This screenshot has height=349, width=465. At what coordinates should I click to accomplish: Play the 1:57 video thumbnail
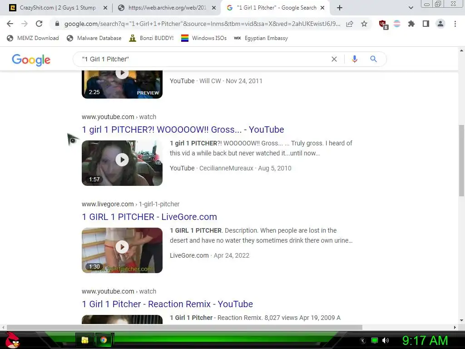122,163
